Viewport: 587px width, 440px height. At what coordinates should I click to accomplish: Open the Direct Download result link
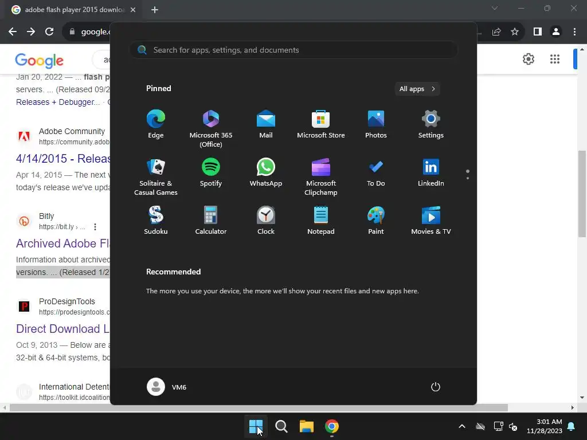63,329
